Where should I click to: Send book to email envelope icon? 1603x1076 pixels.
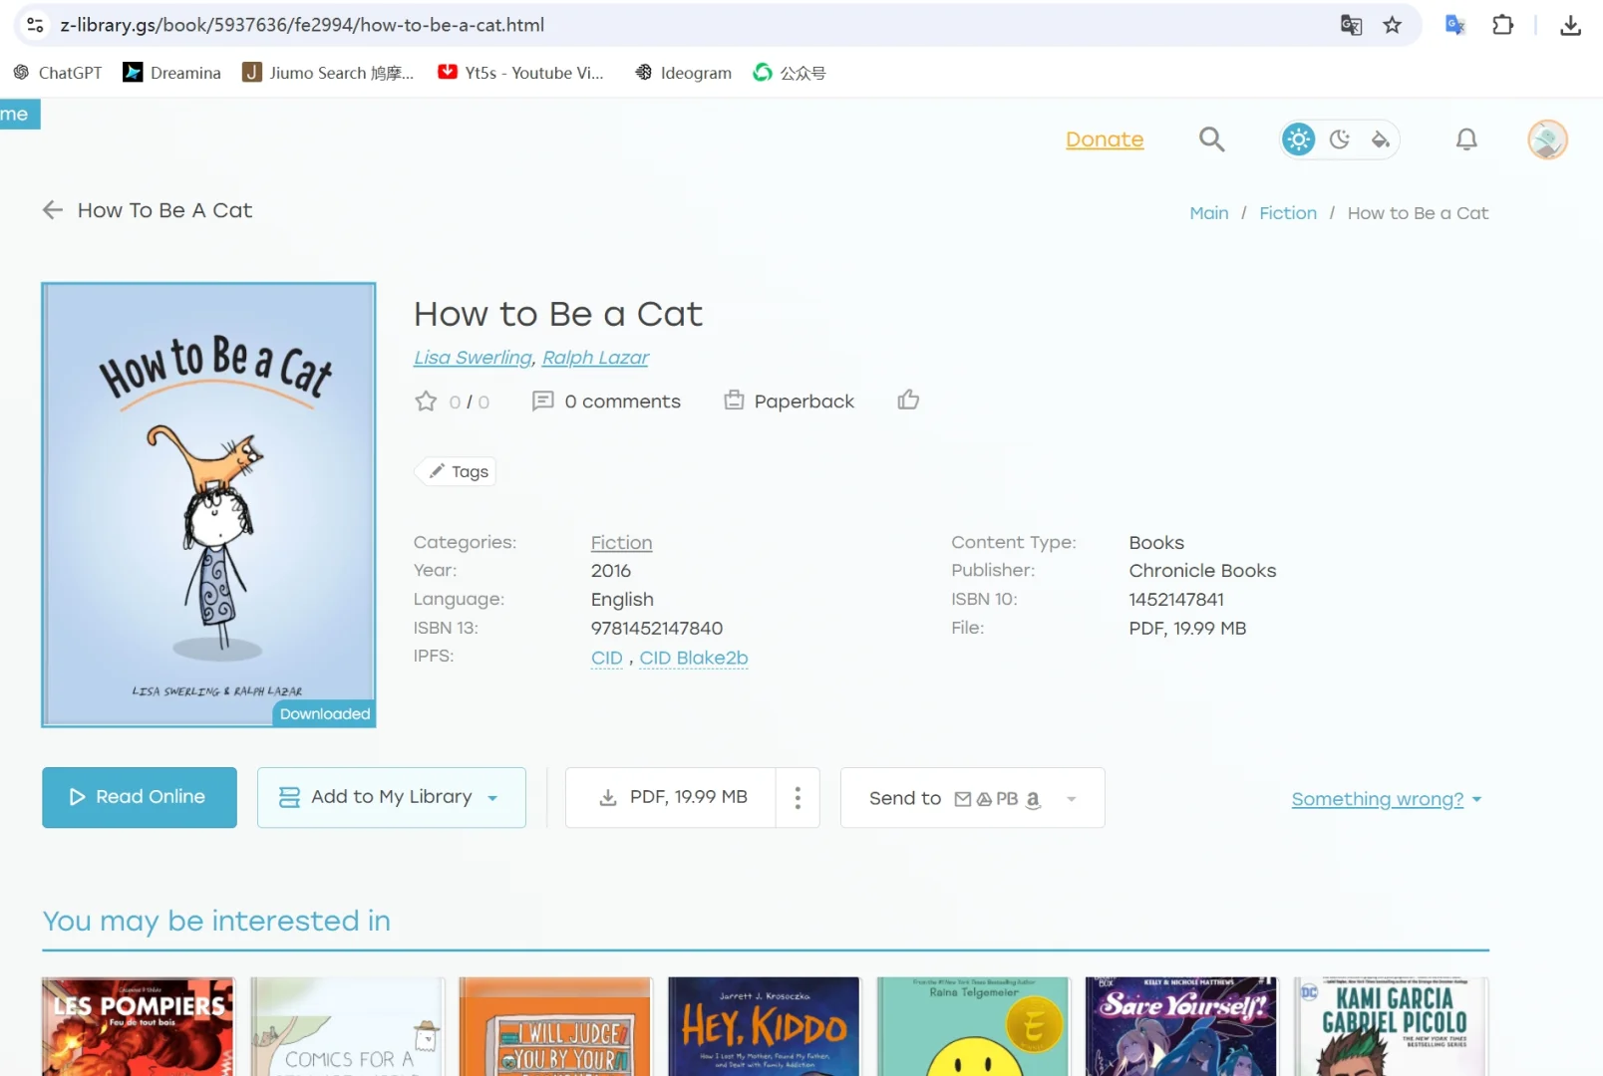963,799
